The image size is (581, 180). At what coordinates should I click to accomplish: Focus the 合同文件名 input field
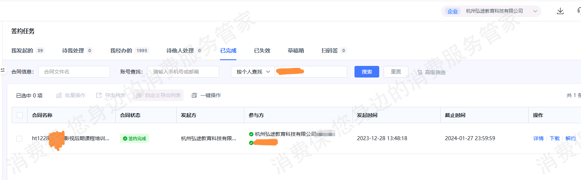[x=74, y=72]
